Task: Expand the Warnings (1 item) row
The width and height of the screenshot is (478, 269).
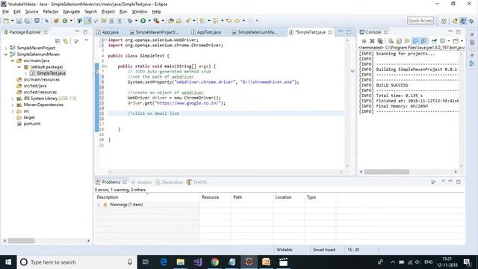Action: [x=99, y=205]
